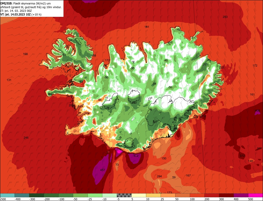
Task: Click the value '167' over the southern sea
Action: point(188,175)
